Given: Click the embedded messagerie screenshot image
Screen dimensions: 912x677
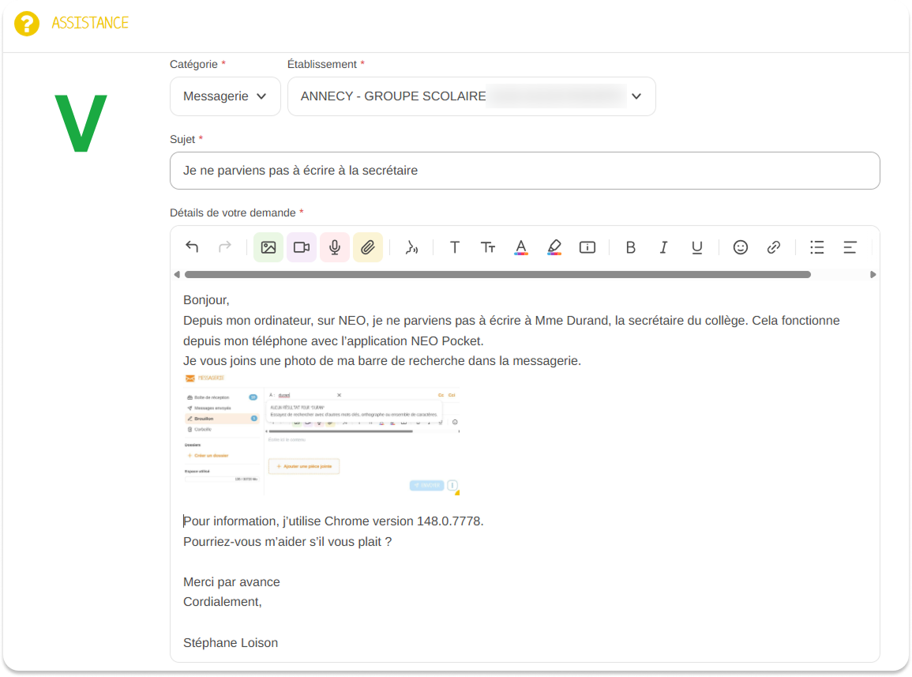Looking at the screenshot, I should coord(322,434).
